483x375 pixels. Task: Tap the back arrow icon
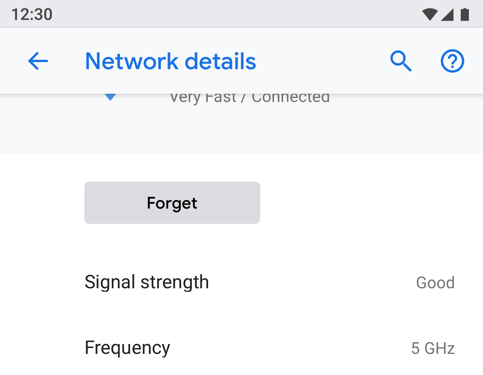[x=38, y=61]
